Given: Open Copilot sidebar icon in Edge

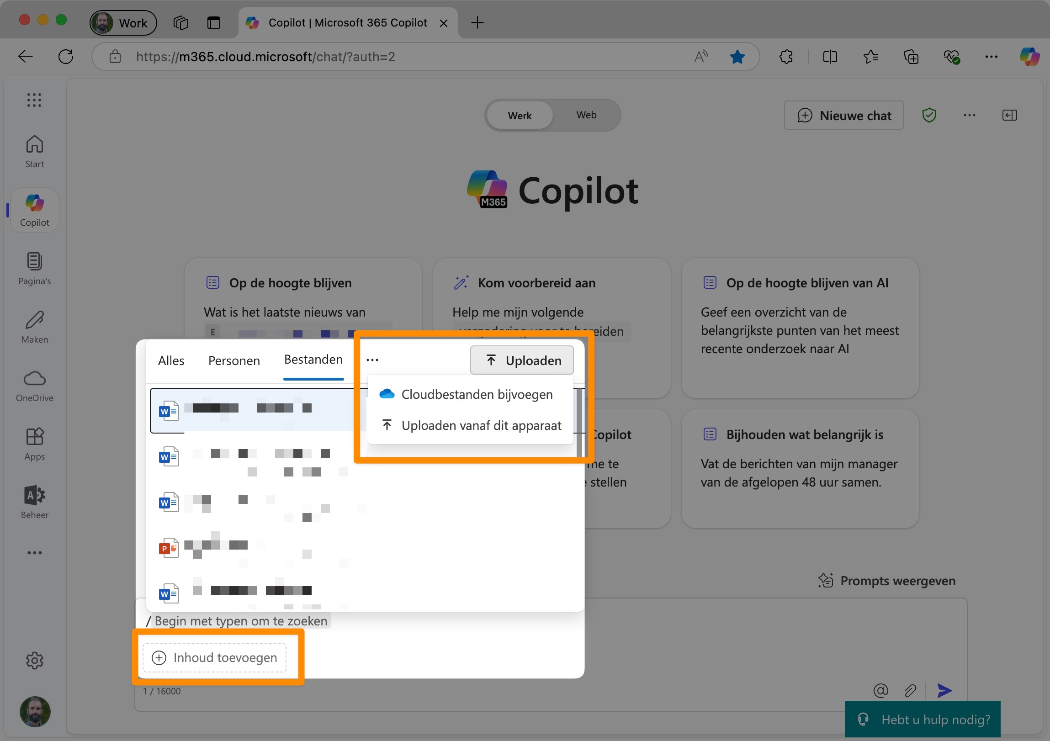Looking at the screenshot, I should [1029, 57].
